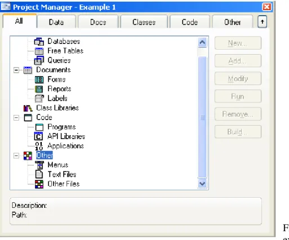Screen dimensions: 289x240
Task: Close the Project Manager window
Action: tap(266, 7)
